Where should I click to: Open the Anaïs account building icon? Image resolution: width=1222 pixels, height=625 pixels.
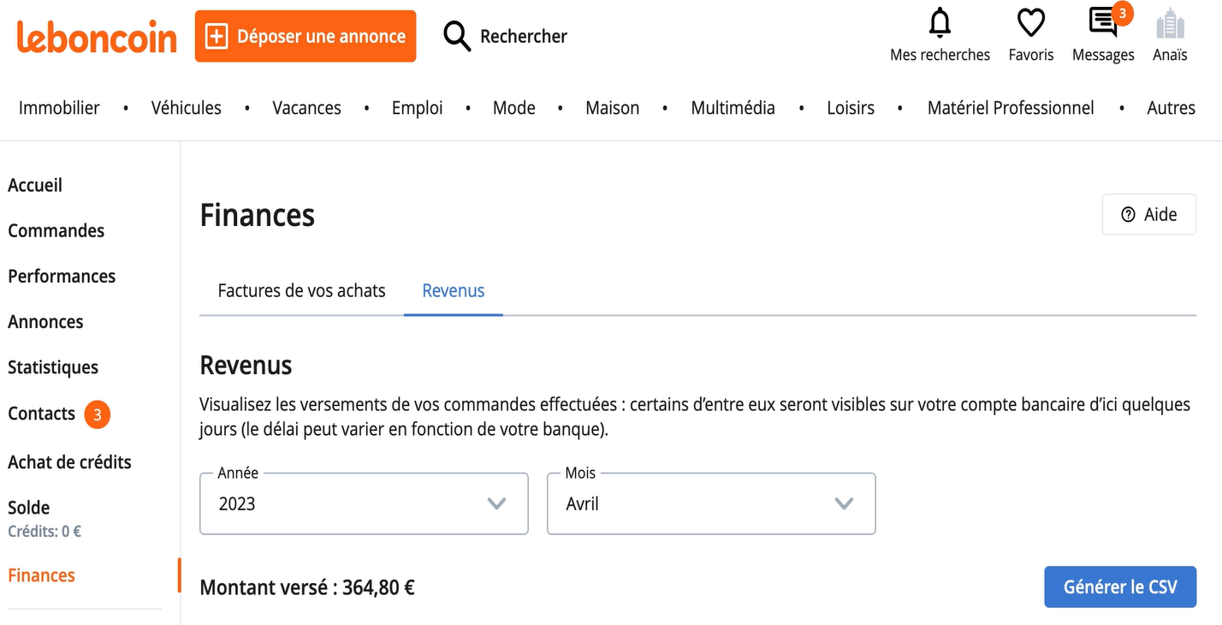(1170, 23)
